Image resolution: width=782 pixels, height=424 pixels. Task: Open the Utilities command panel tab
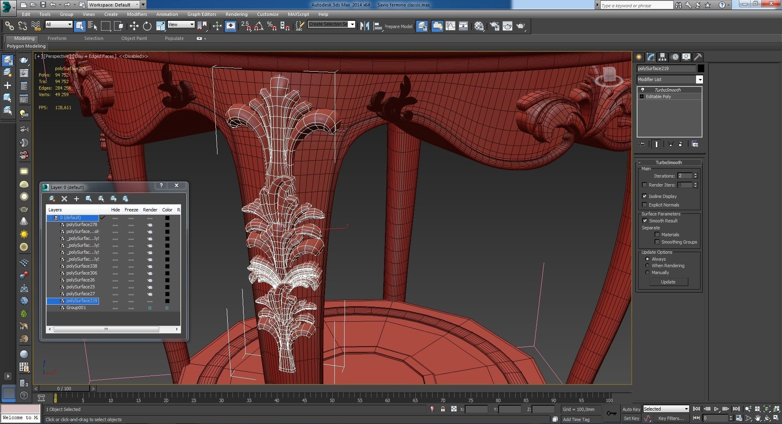click(x=698, y=57)
